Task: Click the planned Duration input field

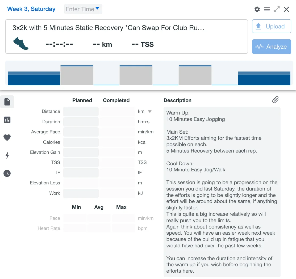Action: coord(81,122)
